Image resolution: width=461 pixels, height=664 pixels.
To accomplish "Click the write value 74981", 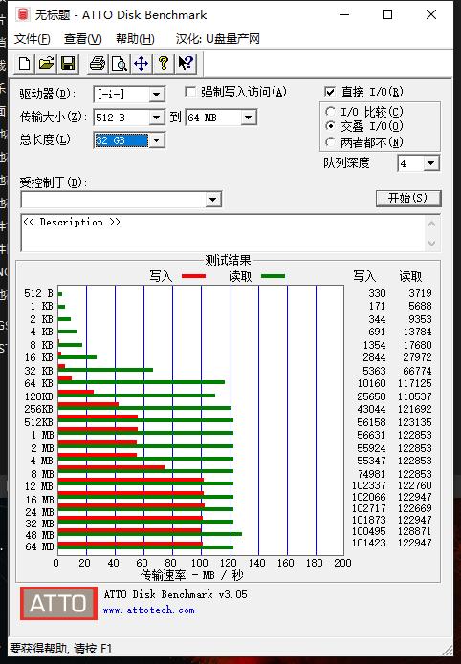I will (x=371, y=474).
